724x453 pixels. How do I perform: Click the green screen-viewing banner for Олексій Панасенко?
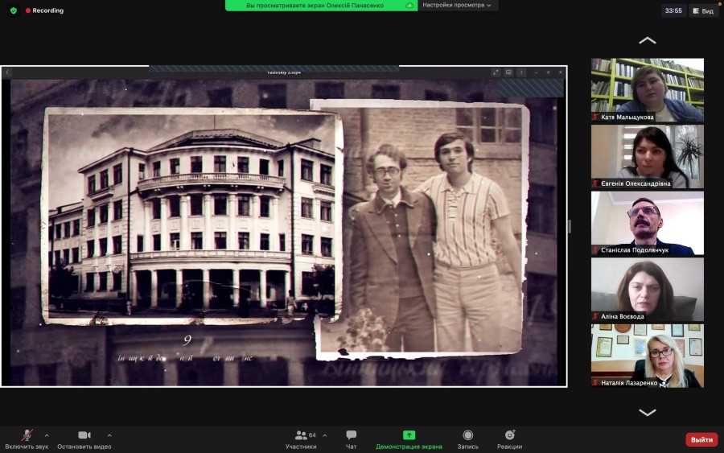pyautogui.click(x=321, y=5)
